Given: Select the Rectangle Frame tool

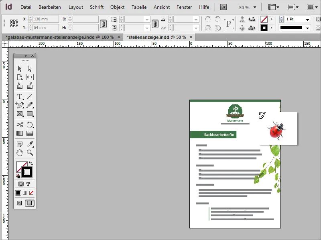Looking at the screenshot, I should [x=20, y=114].
